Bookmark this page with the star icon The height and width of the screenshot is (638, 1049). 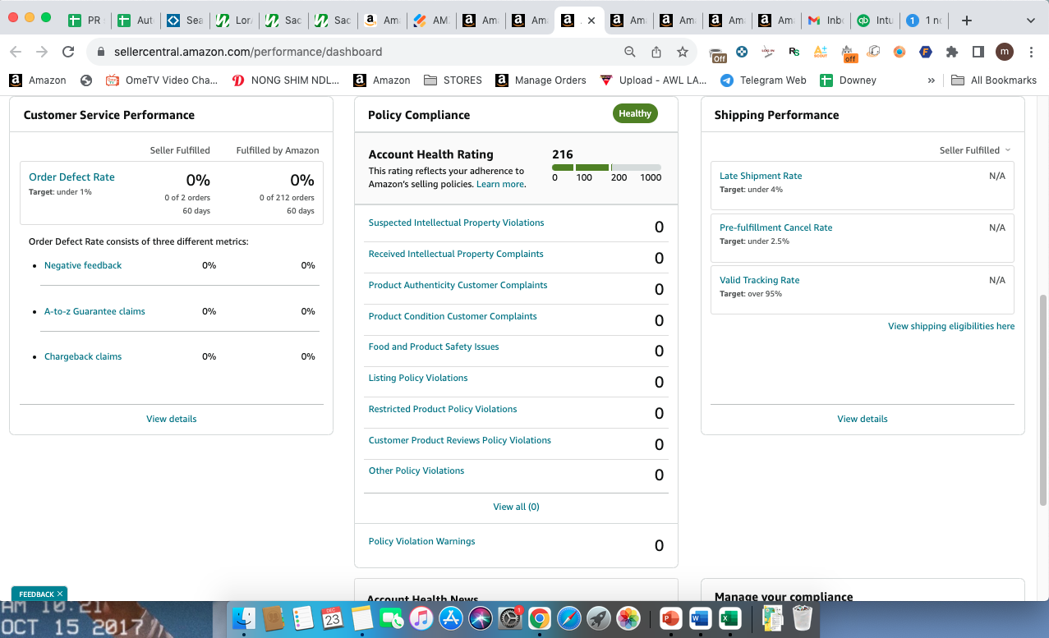[683, 52]
